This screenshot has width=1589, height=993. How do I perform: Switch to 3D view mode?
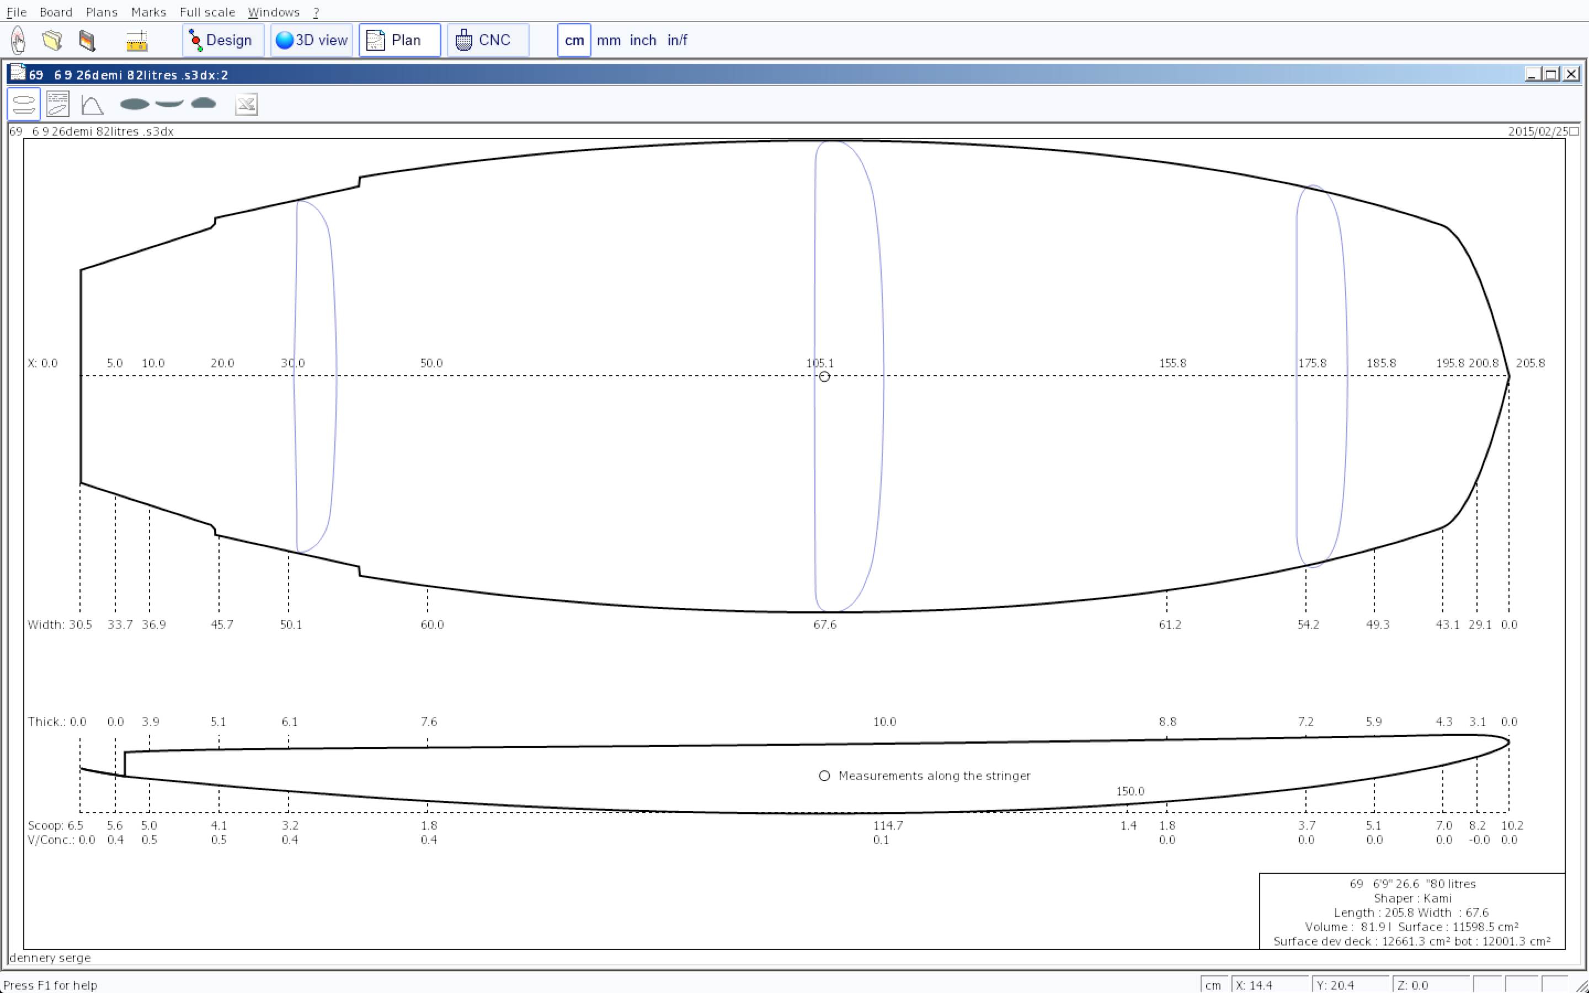311,41
